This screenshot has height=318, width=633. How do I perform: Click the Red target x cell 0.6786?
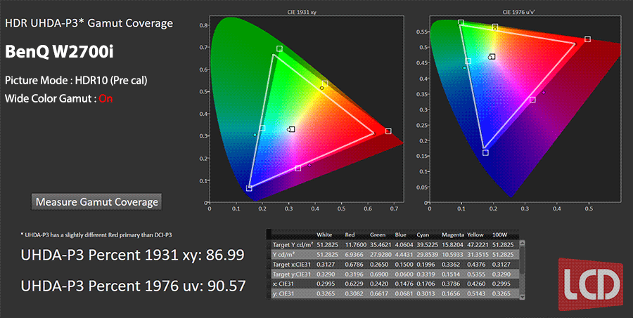coord(354,265)
